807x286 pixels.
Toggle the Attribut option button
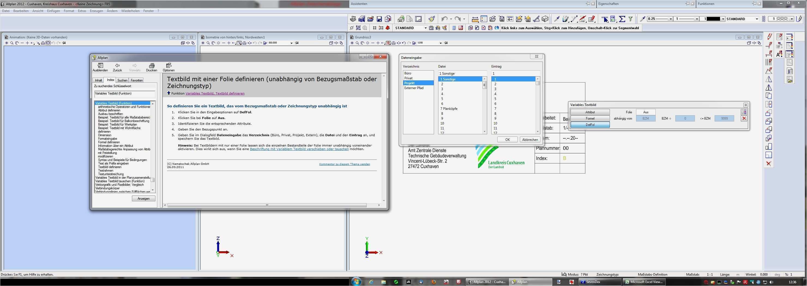(x=590, y=112)
